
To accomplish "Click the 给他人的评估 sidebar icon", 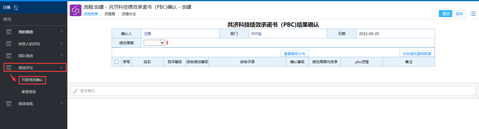I will [9, 44].
